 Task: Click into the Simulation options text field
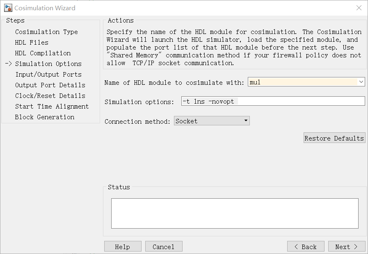point(273,101)
